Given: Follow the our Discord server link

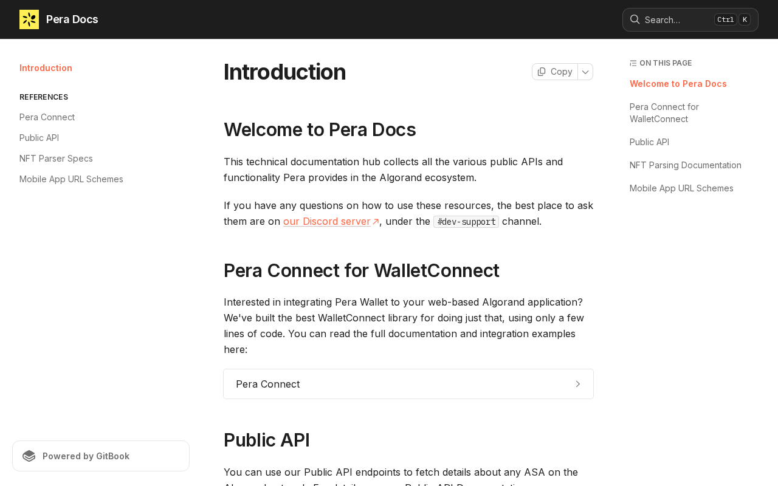Looking at the screenshot, I should tap(326, 221).
